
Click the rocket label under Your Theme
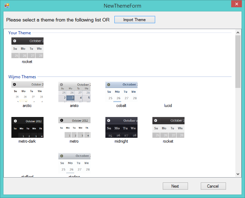(x=27, y=62)
